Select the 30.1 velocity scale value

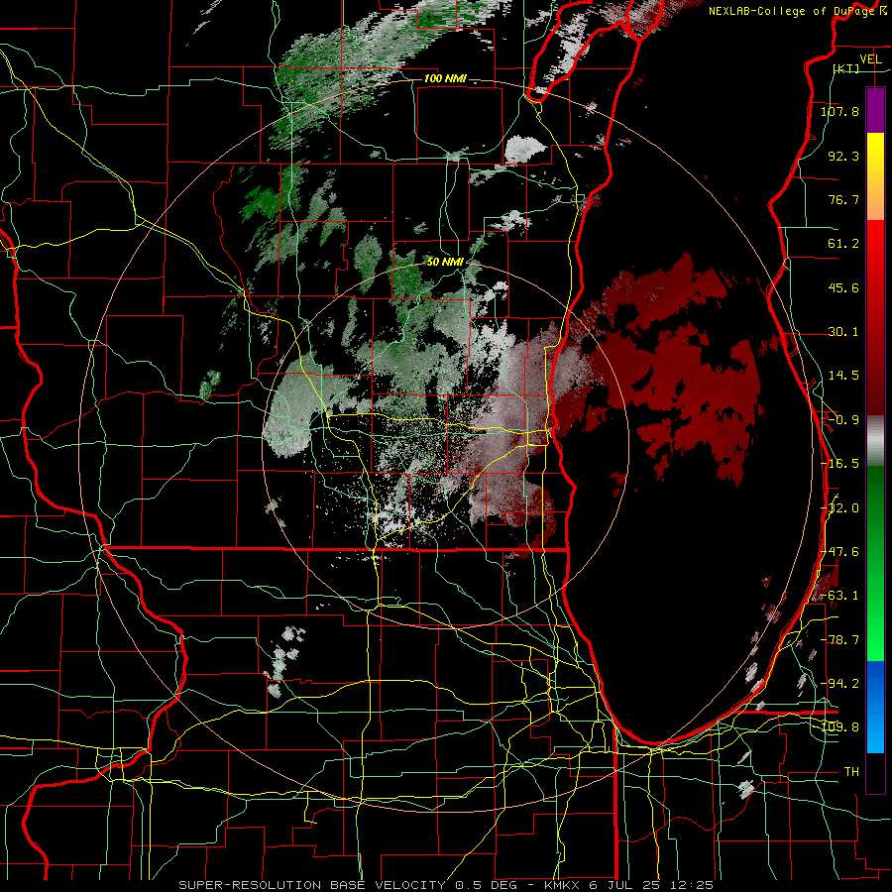(843, 332)
